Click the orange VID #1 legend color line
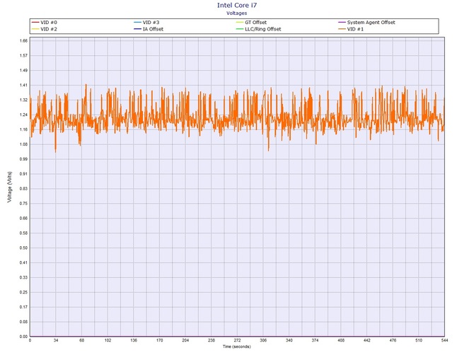Viewport: 474px width, 355px height. click(342, 29)
